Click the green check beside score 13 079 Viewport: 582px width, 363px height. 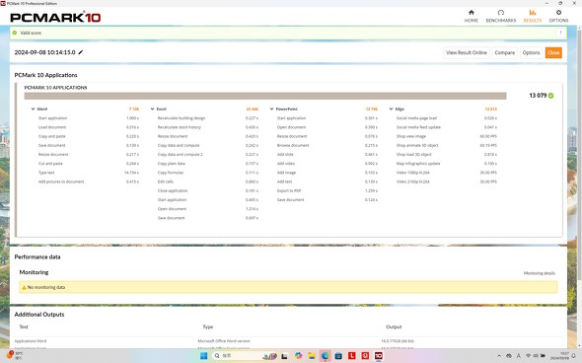click(550, 96)
